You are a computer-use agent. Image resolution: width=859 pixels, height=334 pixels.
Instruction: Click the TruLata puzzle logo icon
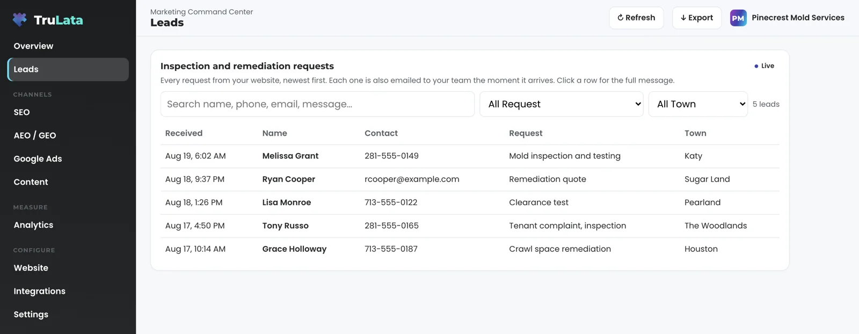20,20
